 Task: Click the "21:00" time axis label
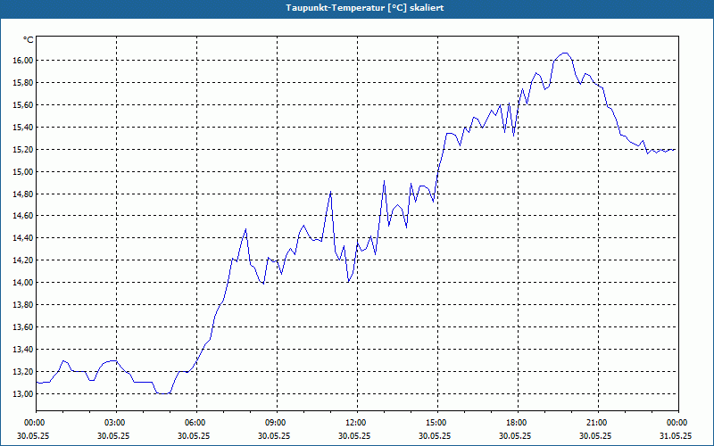(595, 423)
